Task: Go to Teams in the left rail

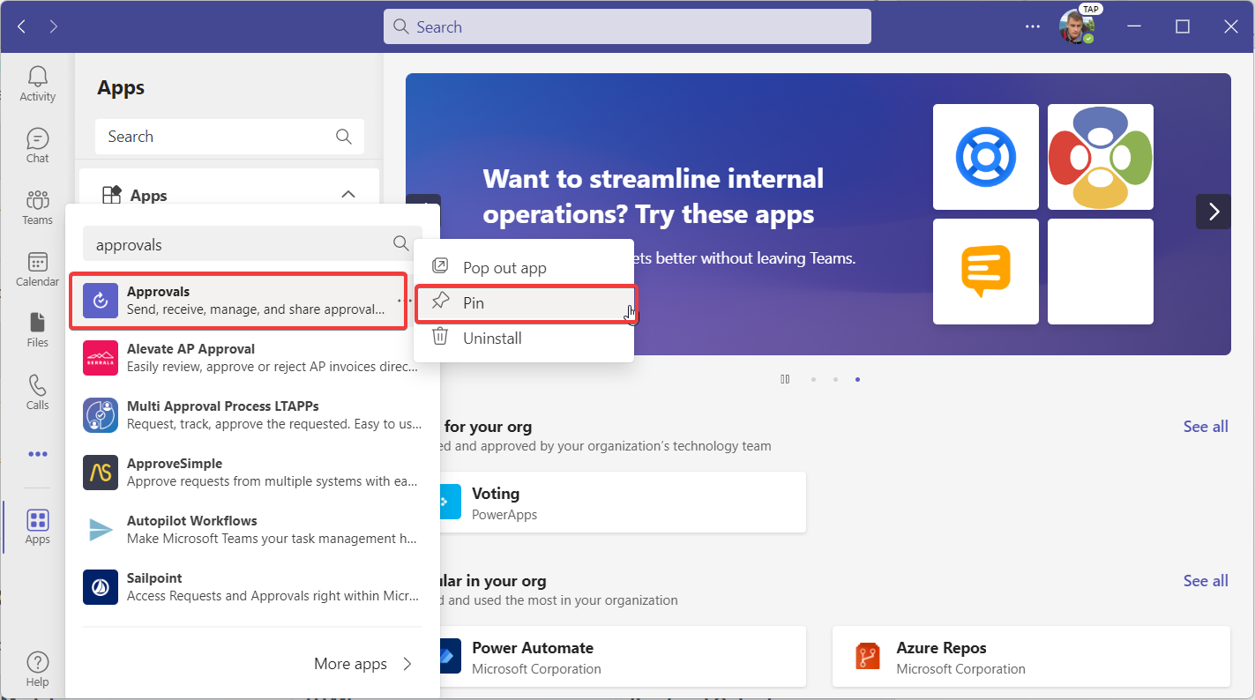Action: click(x=37, y=207)
